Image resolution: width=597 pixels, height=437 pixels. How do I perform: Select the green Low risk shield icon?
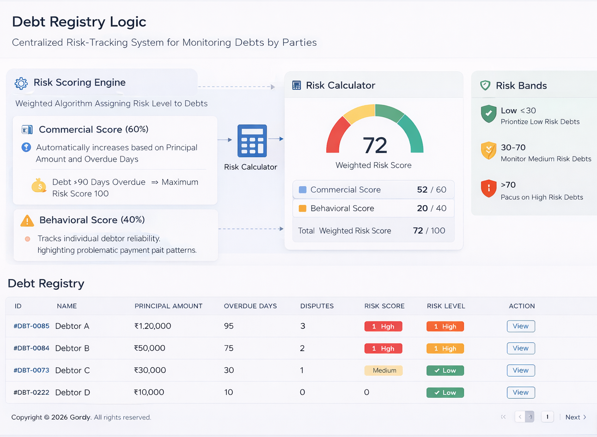(x=488, y=113)
